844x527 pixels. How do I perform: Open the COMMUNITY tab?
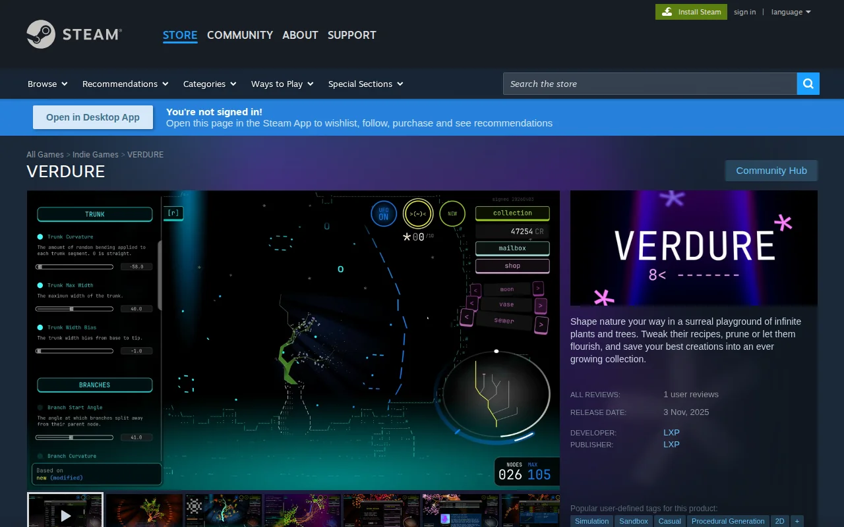pyautogui.click(x=240, y=35)
